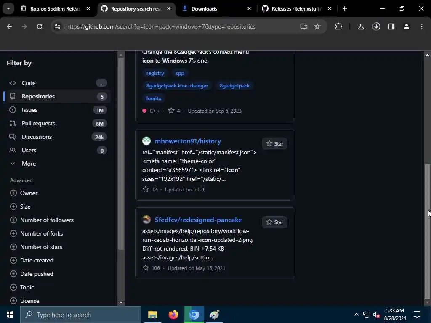Filter results by Code

coord(58,83)
